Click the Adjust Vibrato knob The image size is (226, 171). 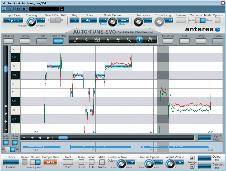170,164
